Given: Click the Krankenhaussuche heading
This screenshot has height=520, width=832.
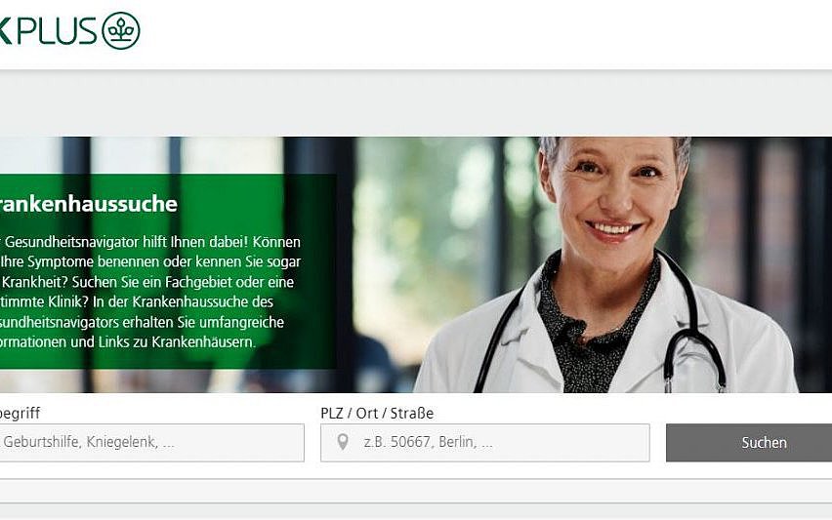Looking at the screenshot, I should pos(88,204).
